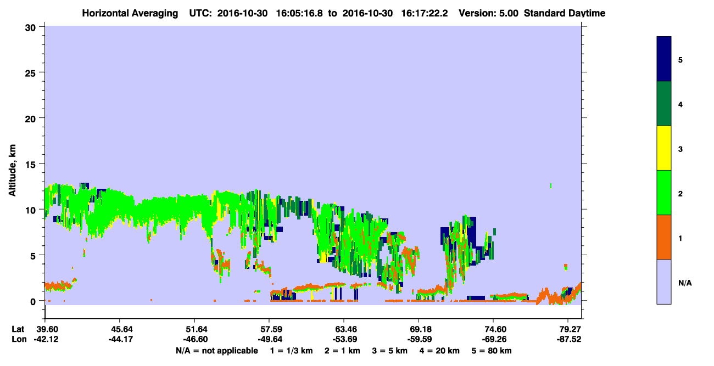Click legend text 'N/A = not applicable'
The height and width of the screenshot is (366, 714).
click(216, 351)
